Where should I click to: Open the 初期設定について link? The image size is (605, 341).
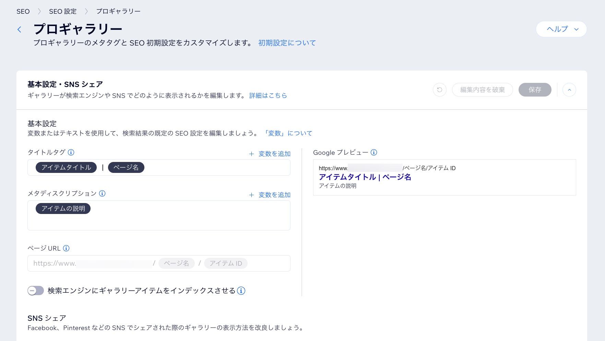click(287, 43)
